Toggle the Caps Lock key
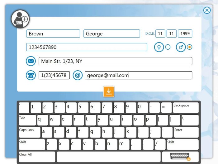The image size is (218, 164). [29, 132]
